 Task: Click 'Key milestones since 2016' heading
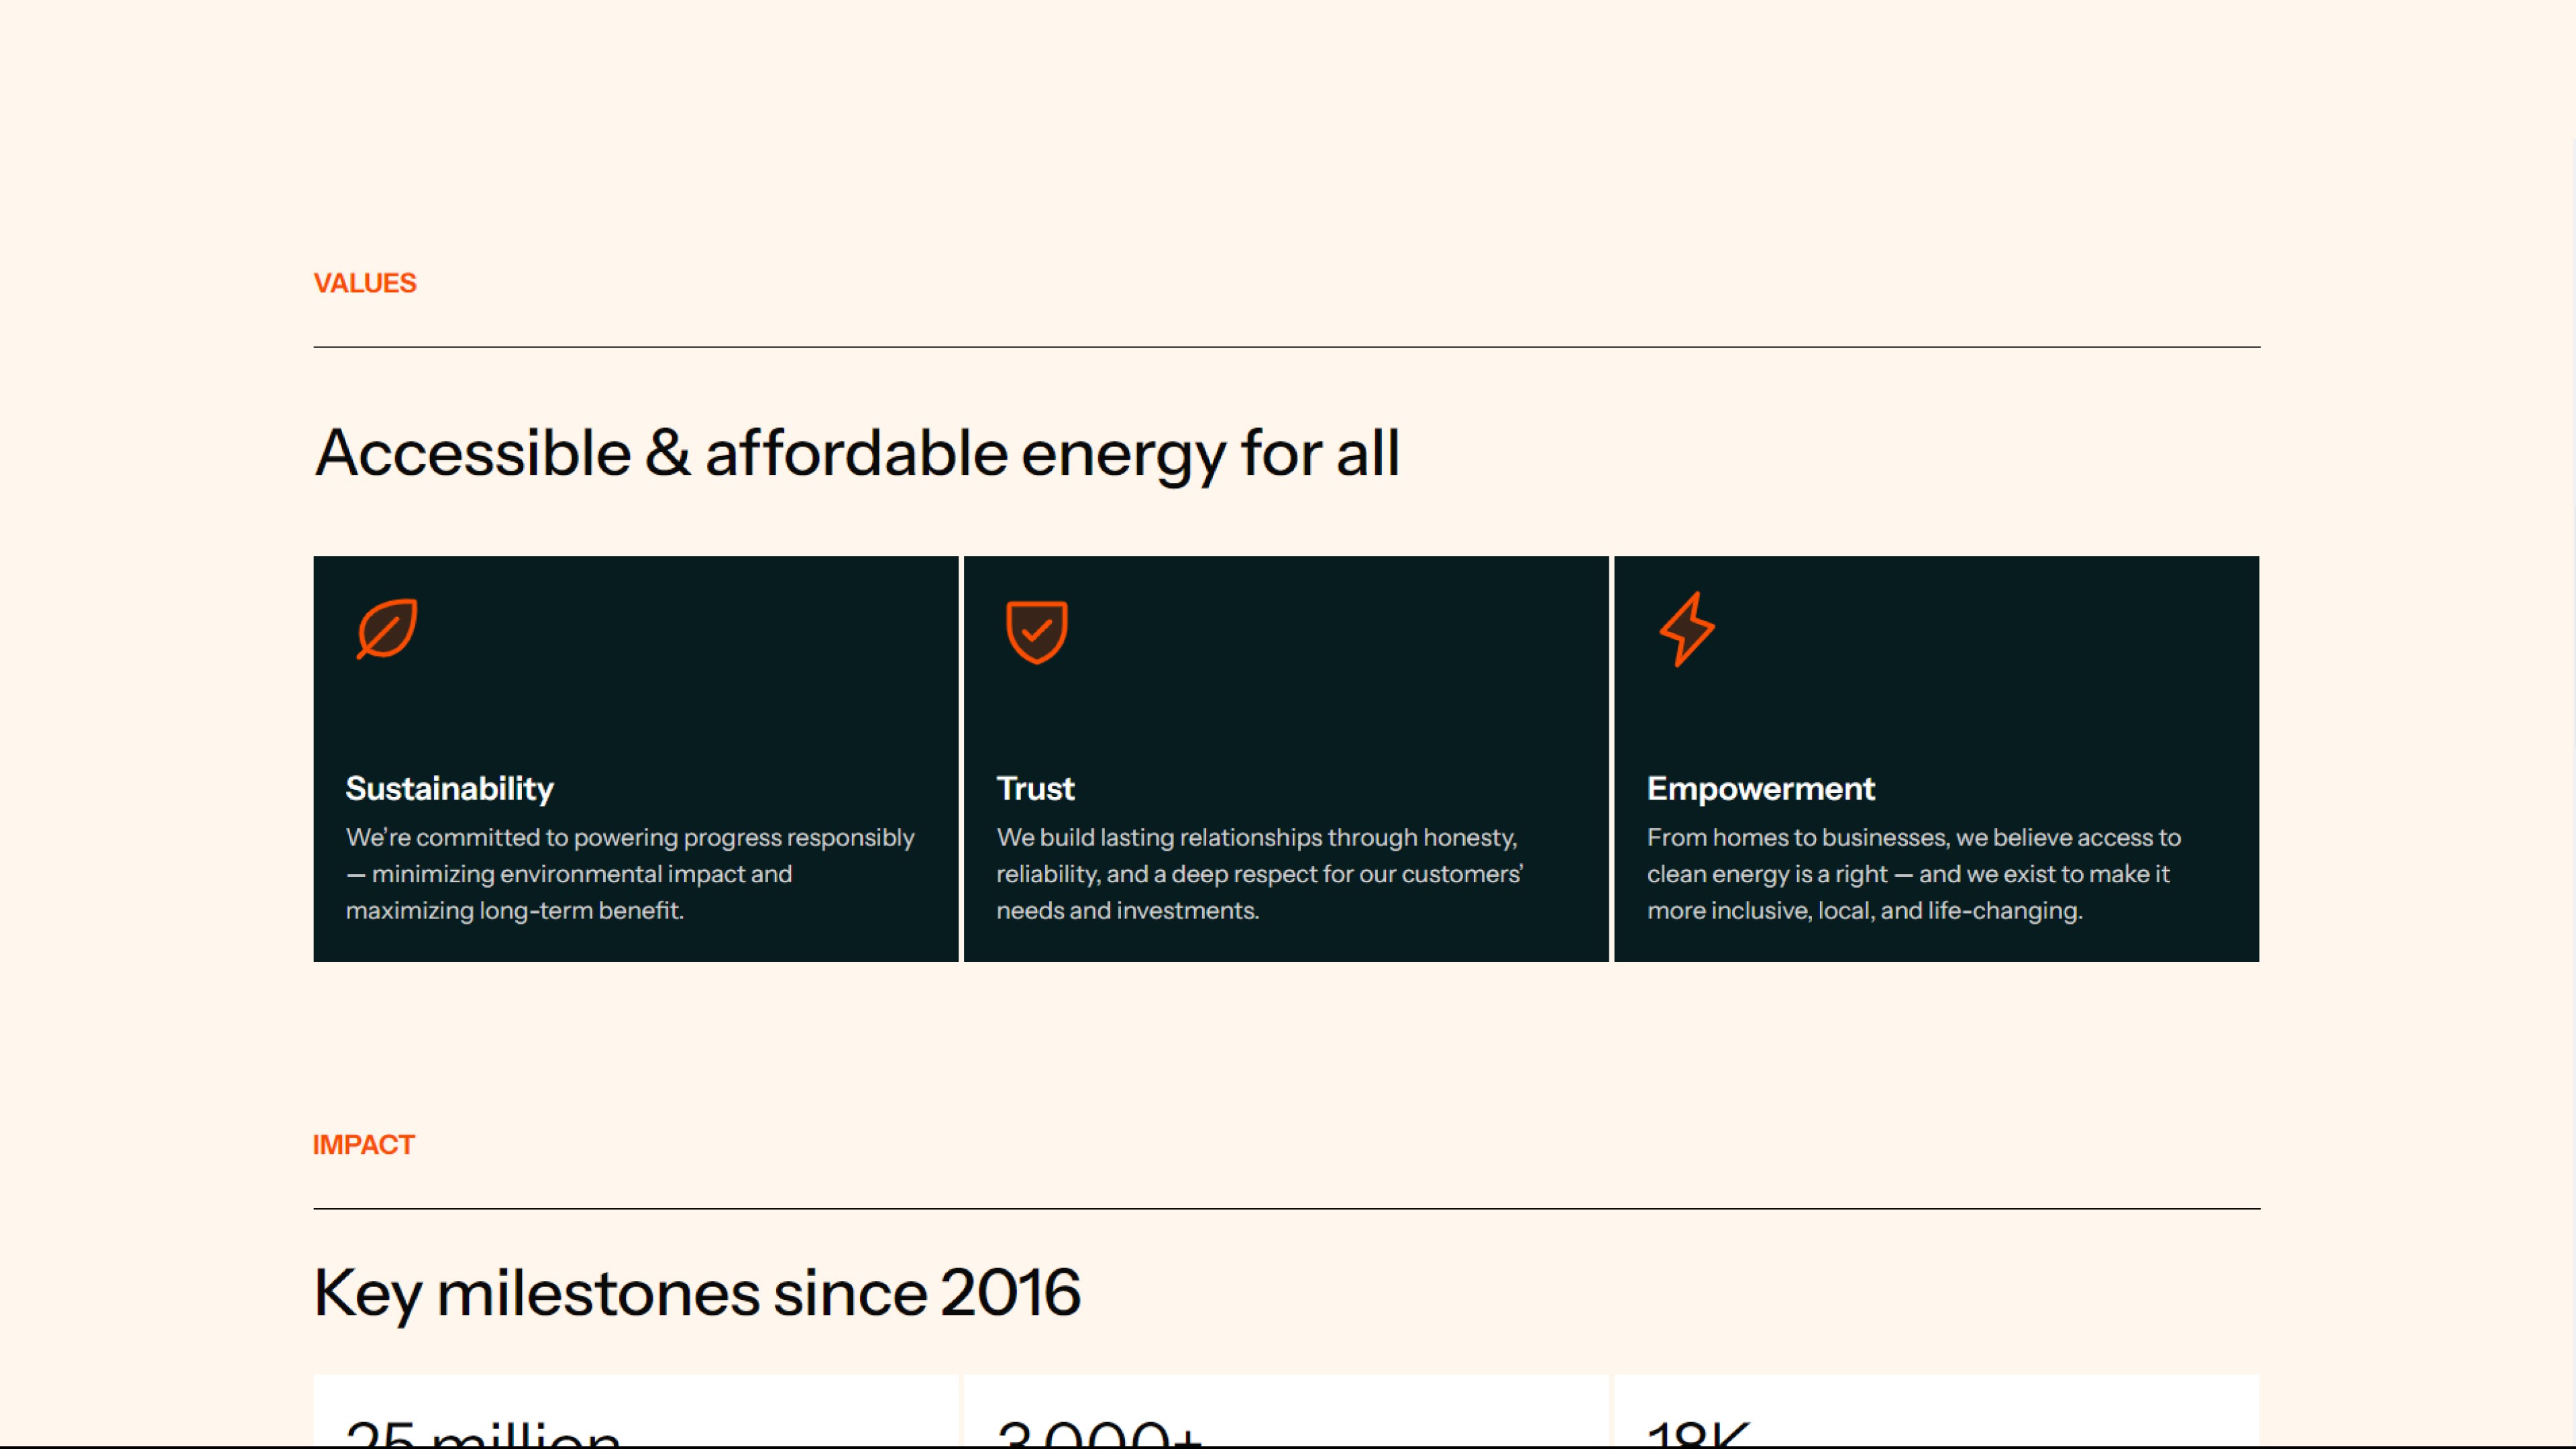tap(697, 1292)
